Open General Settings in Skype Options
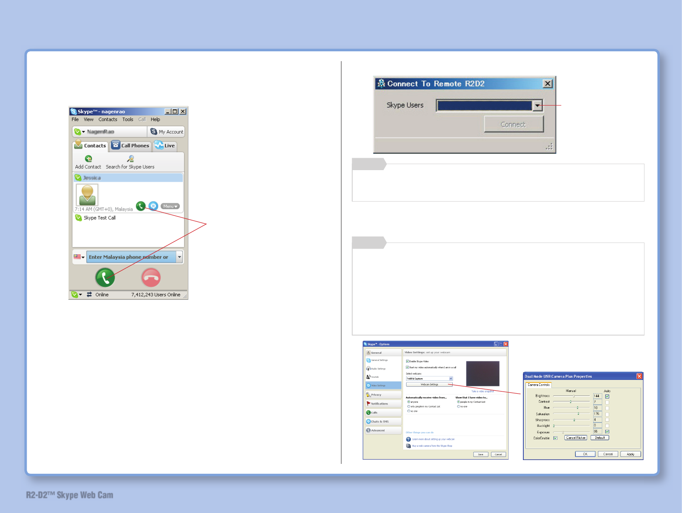The height and width of the screenshot is (513, 682). [x=383, y=360]
